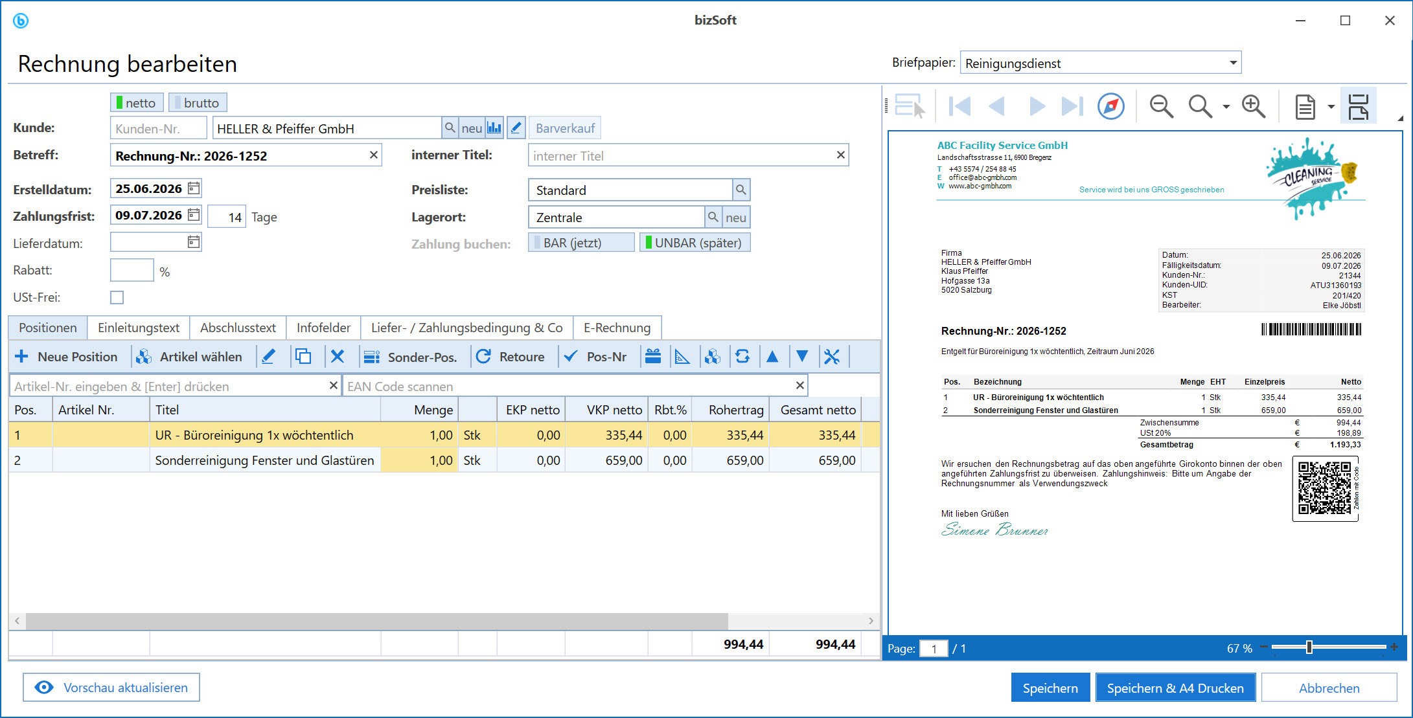The width and height of the screenshot is (1413, 718).
Task: Check the USt-Frei checkbox
Action: tap(117, 297)
